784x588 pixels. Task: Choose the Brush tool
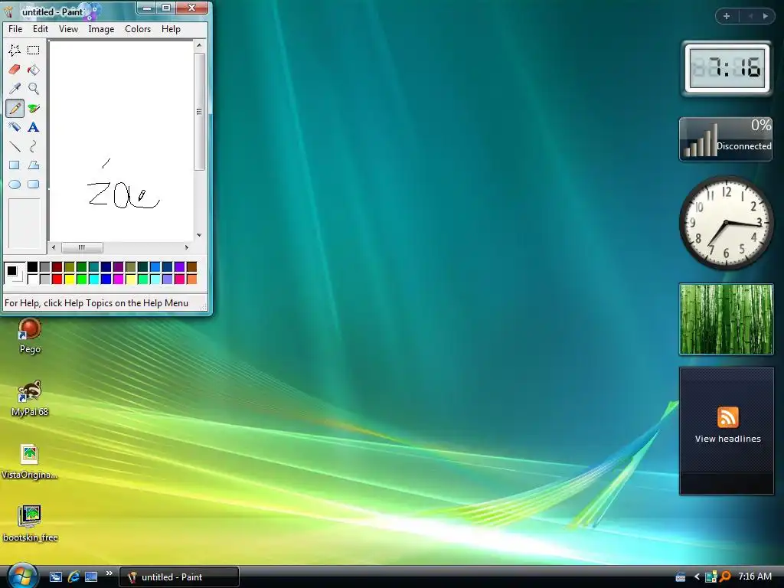click(x=34, y=107)
